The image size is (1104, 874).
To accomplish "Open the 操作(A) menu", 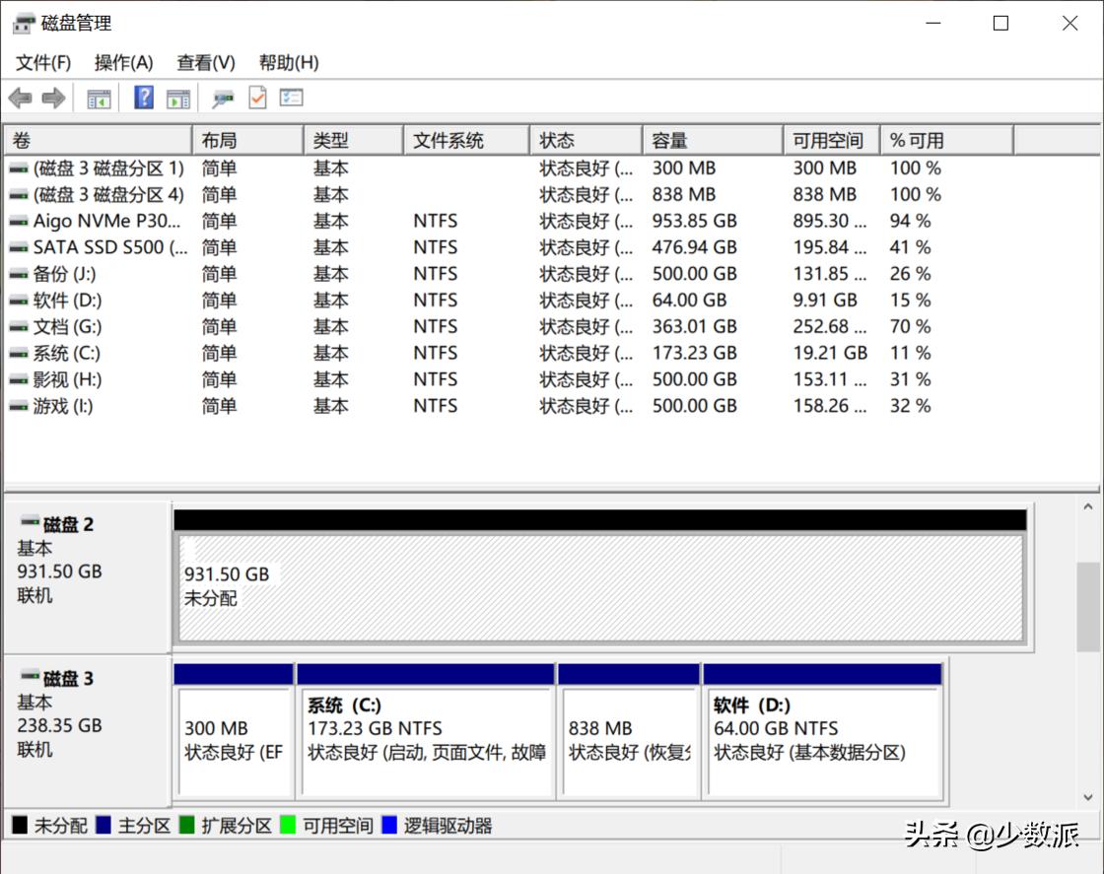I will (x=123, y=62).
